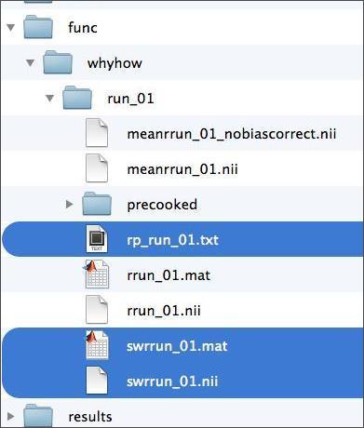Collapse the func folder disclosure triangle
This screenshot has width=364, height=428.
tap(11, 27)
